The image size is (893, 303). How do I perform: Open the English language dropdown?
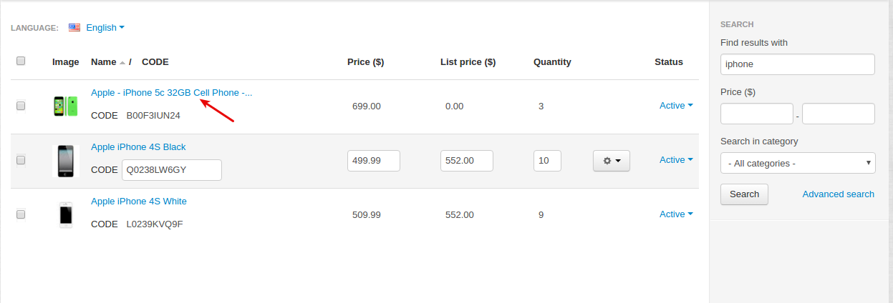105,28
